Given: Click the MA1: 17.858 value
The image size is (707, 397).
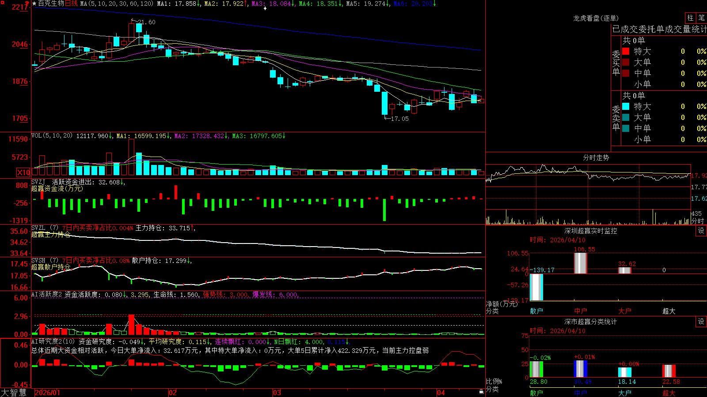Looking at the screenshot, I should click(179, 4).
